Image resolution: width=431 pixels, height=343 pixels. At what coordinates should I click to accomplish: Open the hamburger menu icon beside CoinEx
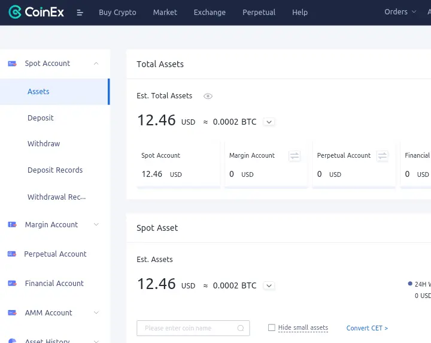80,13
